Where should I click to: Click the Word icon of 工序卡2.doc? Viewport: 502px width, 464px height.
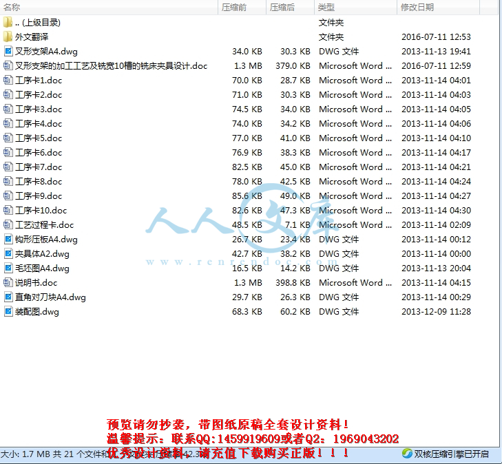tap(8, 95)
